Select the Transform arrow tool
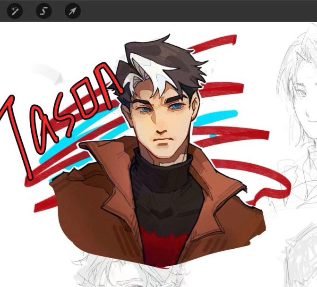Screen dimensions: 317x287 (73, 11)
